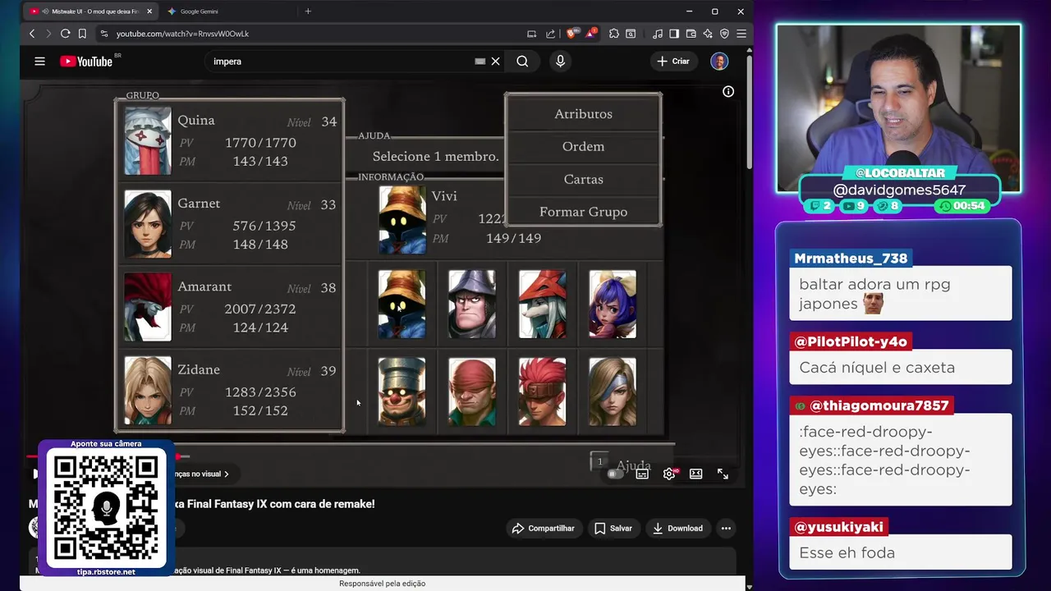The width and height of the screenshot is (1051, 591).
Task: Click the Download button
Action: click(x=677, y=528)
